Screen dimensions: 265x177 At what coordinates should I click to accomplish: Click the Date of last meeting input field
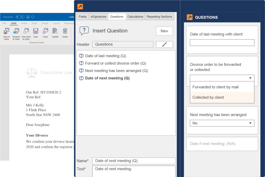tap(222, 42)
